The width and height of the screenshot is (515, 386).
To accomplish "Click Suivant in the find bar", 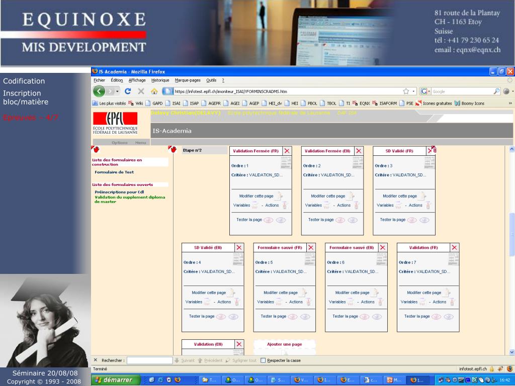I will 185,360.
